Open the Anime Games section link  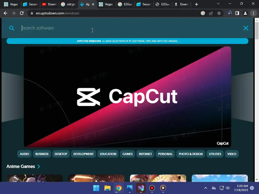pos(21,166)
